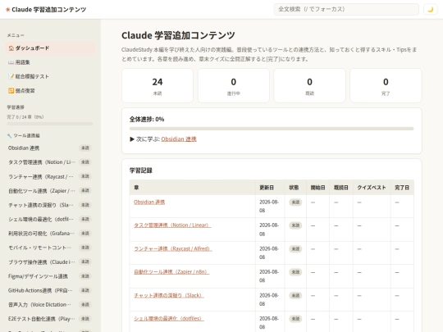
Task: Click the 完了日 column header
Action: (x=402, y=188)
